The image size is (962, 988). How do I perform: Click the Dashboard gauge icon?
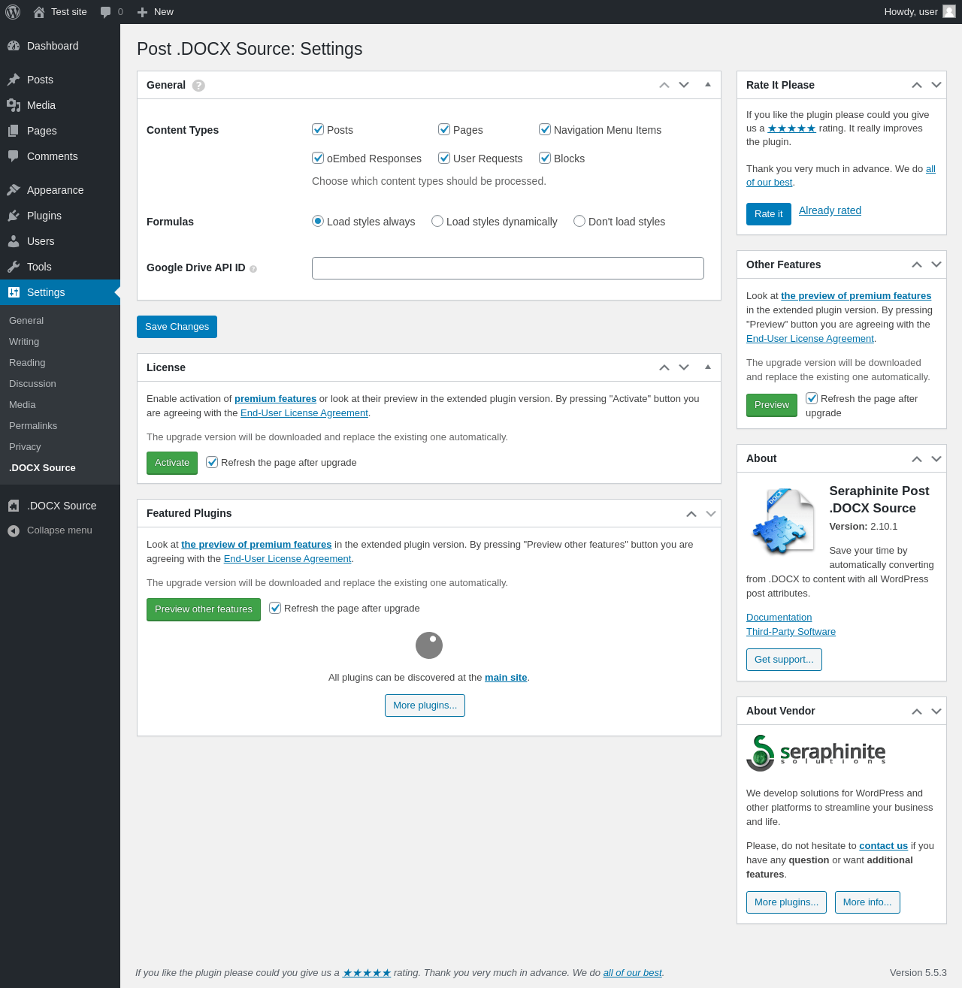pyautogui.click(x=14, y=46)
